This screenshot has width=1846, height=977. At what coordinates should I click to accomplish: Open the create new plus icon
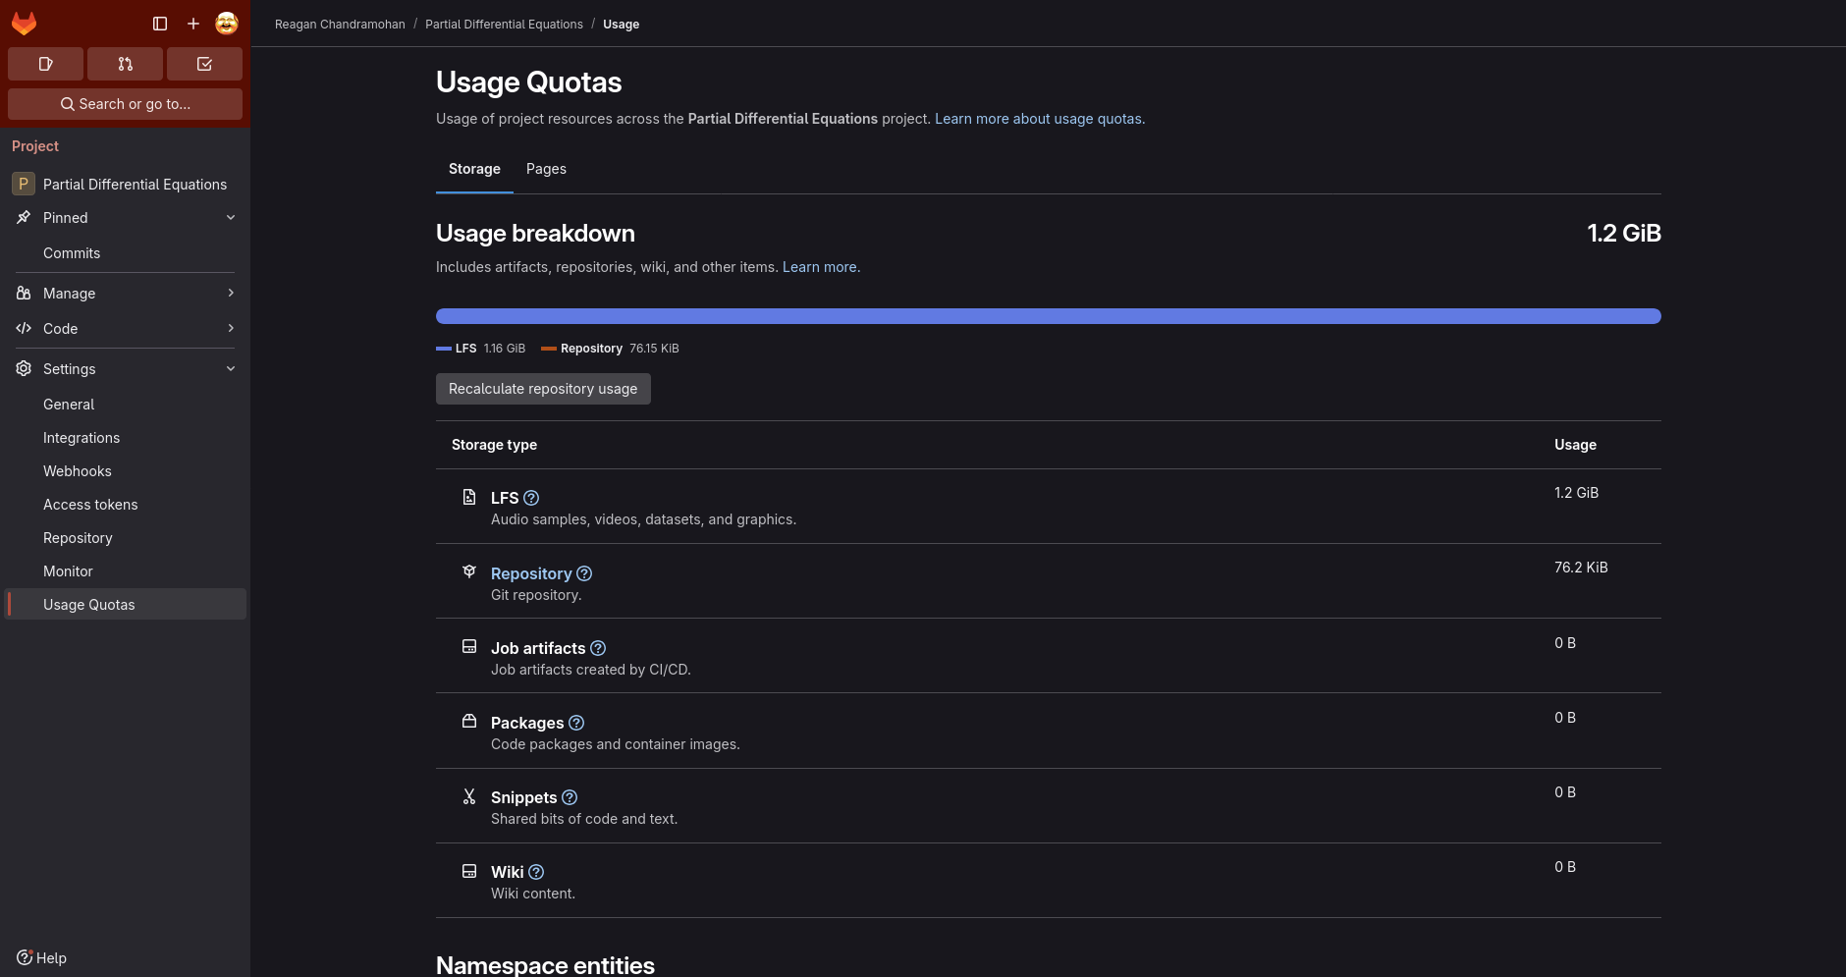click(193, 24)
